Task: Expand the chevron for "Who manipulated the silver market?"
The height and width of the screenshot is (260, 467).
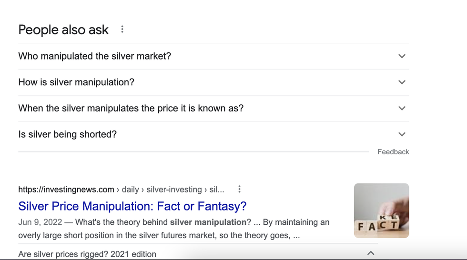Action: 402,56
